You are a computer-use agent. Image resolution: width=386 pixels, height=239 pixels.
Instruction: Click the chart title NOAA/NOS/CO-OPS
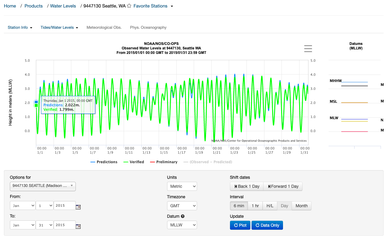(x=161, y=44)
